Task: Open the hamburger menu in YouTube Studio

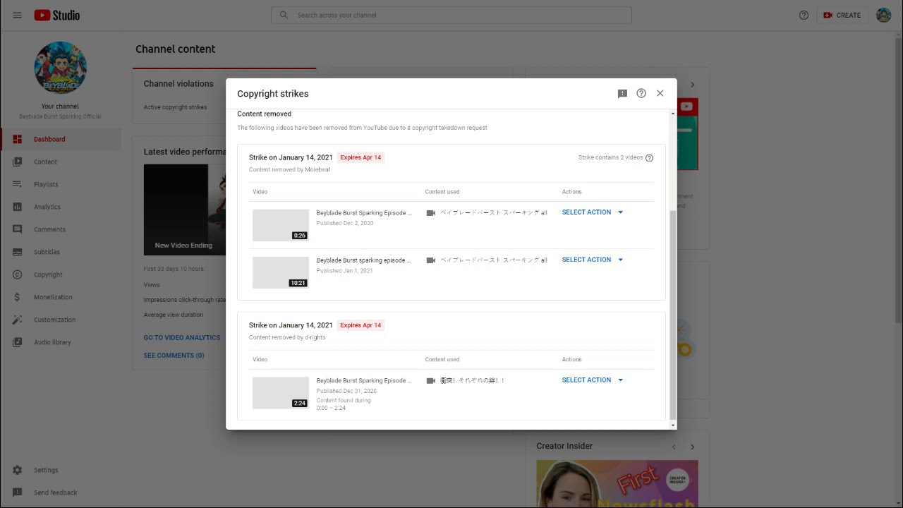Action: [x=18, y=15]
